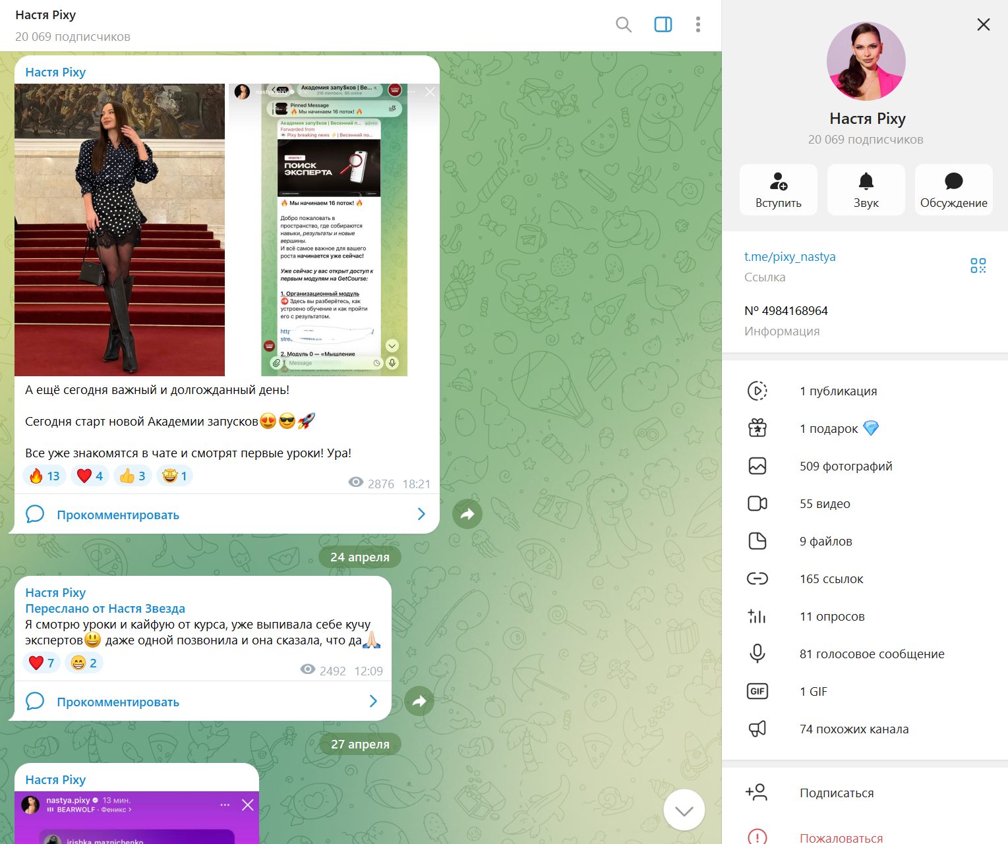
Task: Click the comment bubble icon on the Академии запусков post
Action: click(x=34, y=514)
